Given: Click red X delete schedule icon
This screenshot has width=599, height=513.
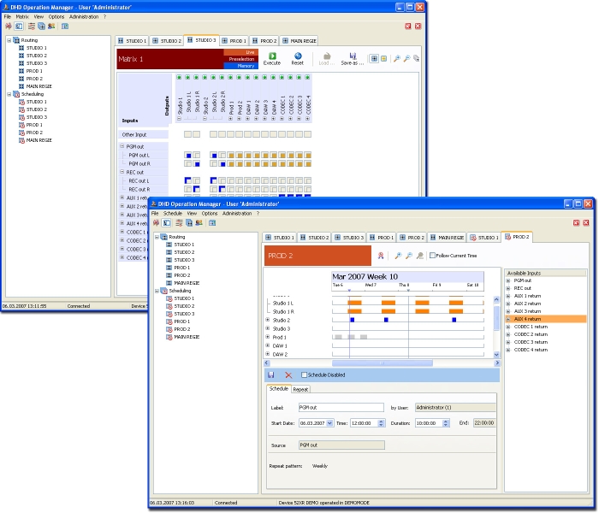Looking at the screenshot, I should tap(288, 375).
